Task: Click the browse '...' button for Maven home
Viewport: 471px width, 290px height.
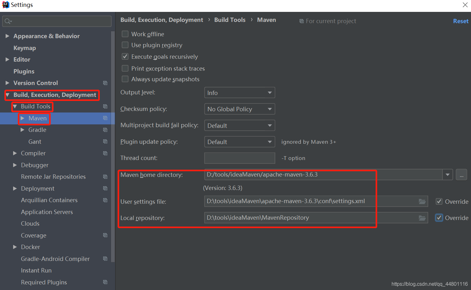Action: (x=461, y=175)
